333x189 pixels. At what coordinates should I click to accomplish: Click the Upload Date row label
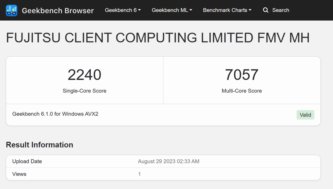point(27,161)
